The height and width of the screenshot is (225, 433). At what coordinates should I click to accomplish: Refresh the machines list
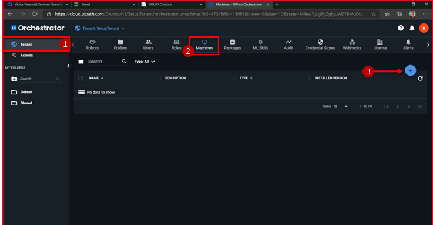pos(420,79)
